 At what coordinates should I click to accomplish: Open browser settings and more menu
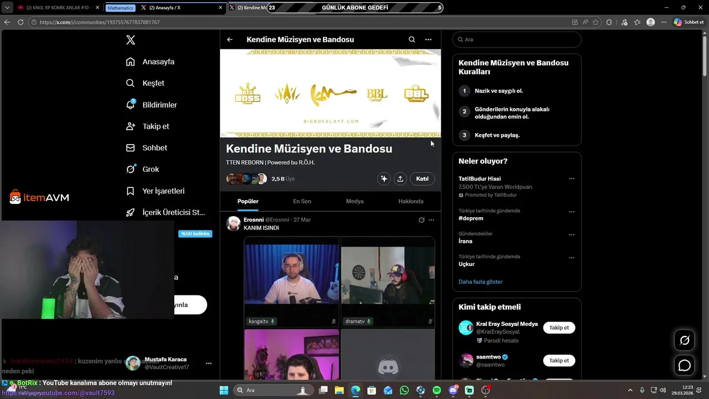coord(664,22)
